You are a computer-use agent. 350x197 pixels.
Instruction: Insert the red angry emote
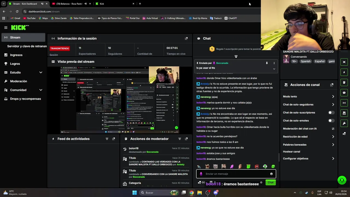tap(257, 166)
